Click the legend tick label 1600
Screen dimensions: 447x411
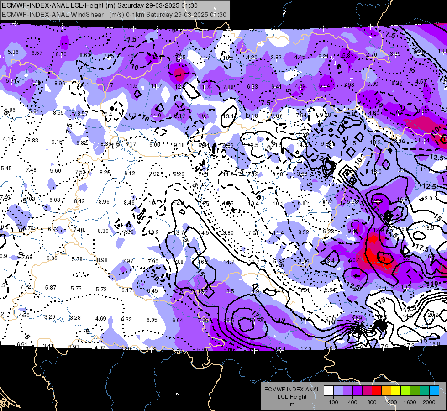(410, 402)
